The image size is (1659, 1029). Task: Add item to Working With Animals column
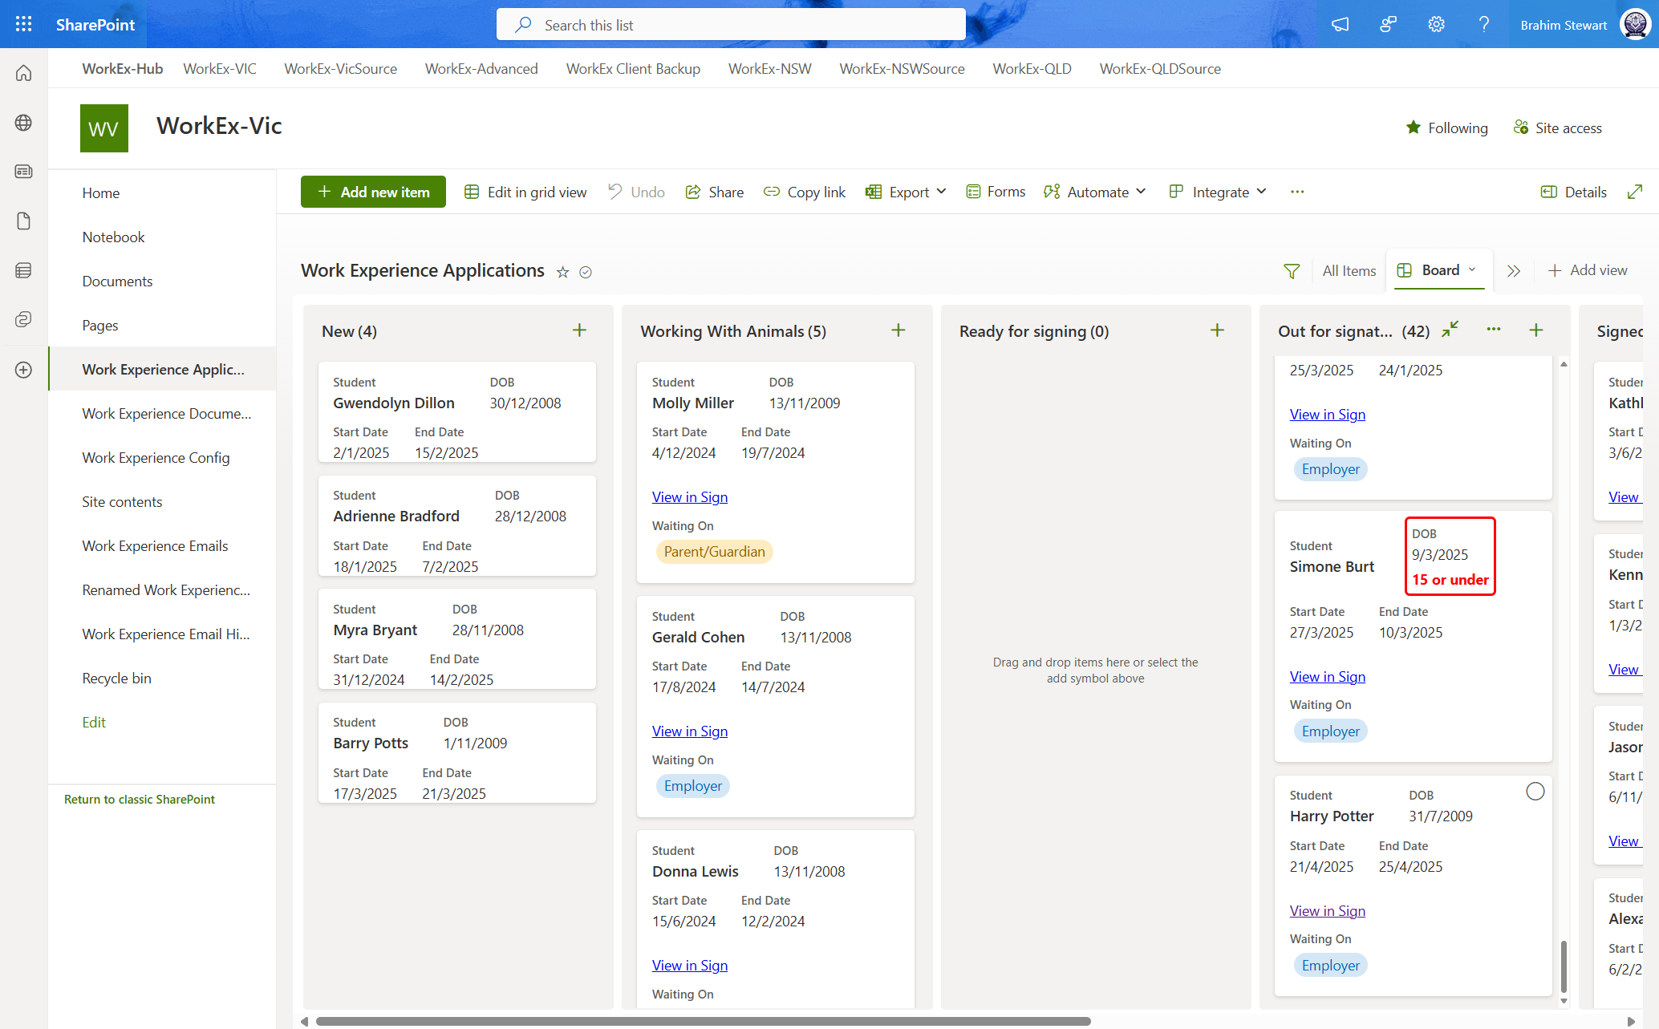(898, 330)
